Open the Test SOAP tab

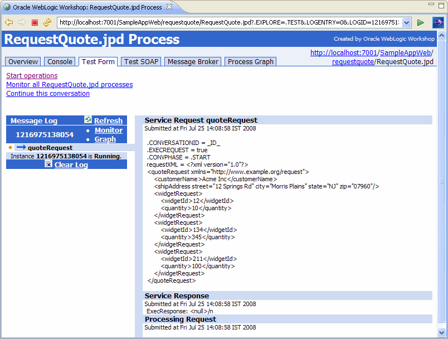pos(141,62)
